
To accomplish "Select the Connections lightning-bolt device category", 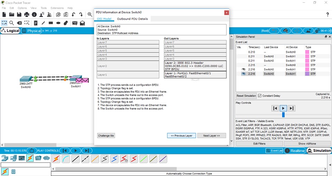I will pos(30,158).
